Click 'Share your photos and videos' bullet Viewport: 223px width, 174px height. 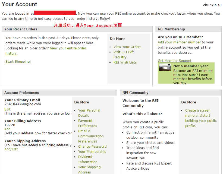point(150,143)
